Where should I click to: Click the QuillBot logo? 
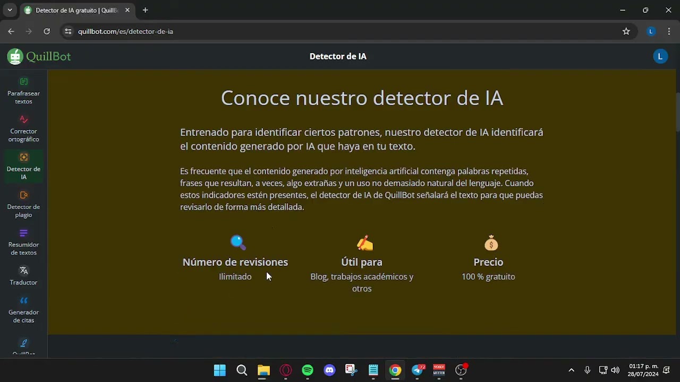[39, 56]
